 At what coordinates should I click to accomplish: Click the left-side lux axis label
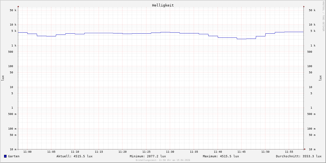(x=3, y=78)
